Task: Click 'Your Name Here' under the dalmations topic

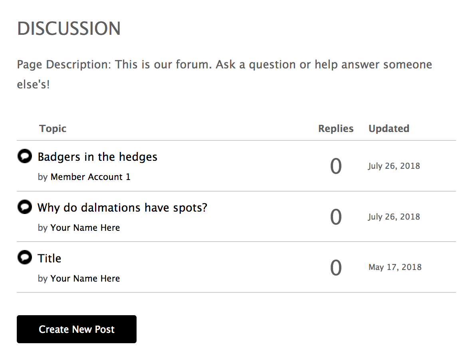Action: (x=85, y=228)
